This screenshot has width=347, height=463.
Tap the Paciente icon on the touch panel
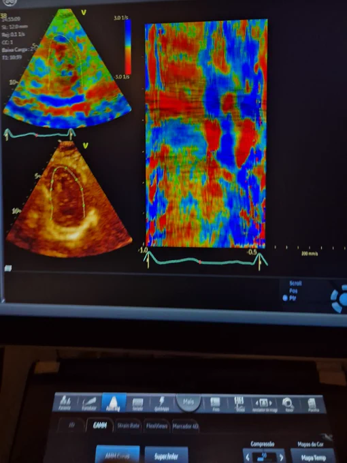click(x=65, y=402)
